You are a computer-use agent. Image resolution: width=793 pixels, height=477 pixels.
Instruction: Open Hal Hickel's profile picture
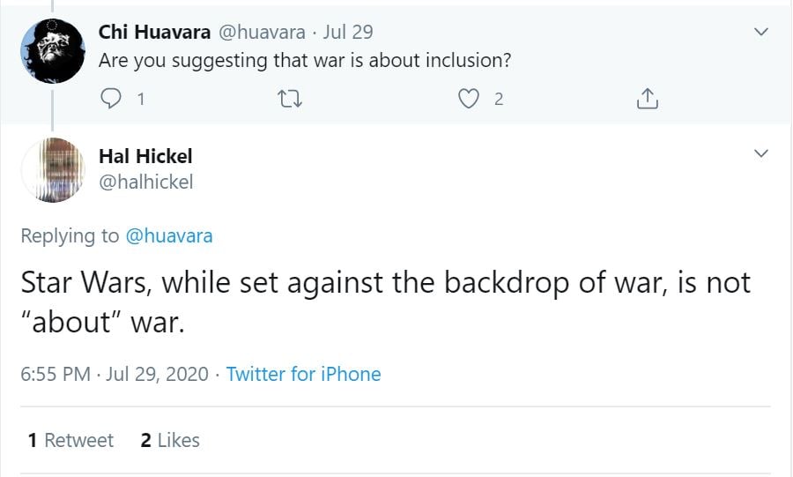tap(52, 169)
